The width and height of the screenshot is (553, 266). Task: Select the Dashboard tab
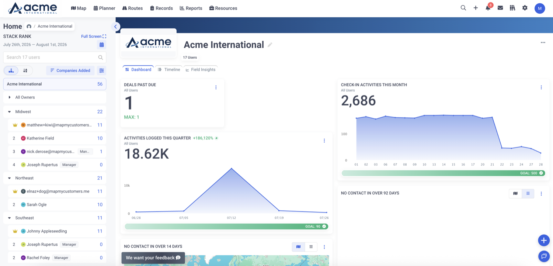pos(138,69)
